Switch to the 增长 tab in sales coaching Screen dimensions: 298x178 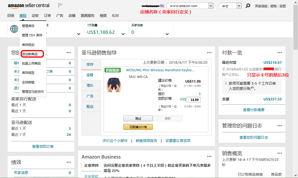pyautogui.click(x=91, y=86)
